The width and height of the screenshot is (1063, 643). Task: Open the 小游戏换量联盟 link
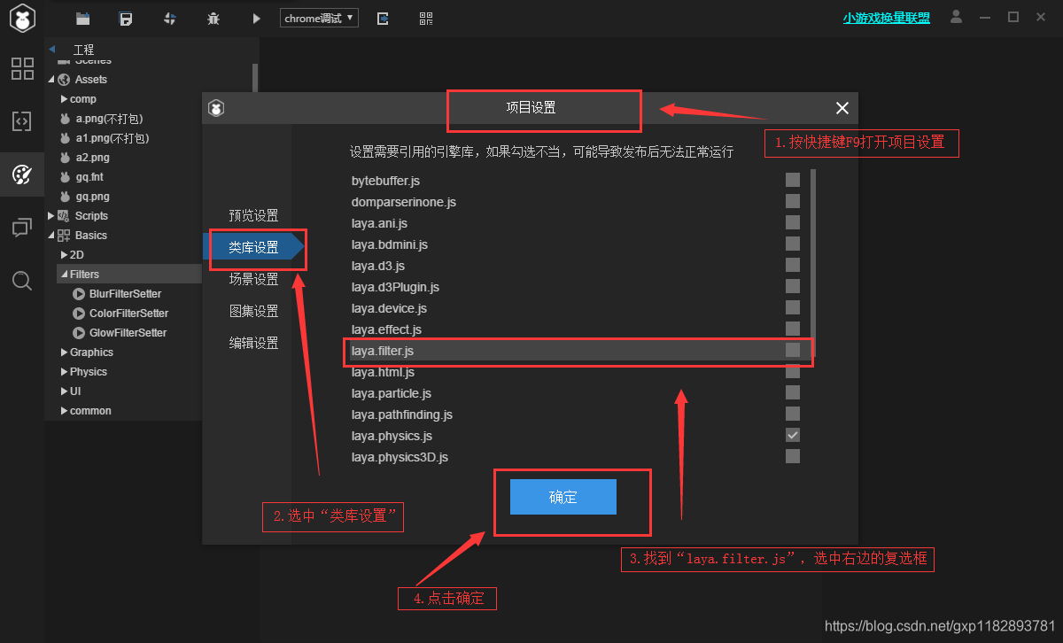pyautogui.click(x=886, y=16)
